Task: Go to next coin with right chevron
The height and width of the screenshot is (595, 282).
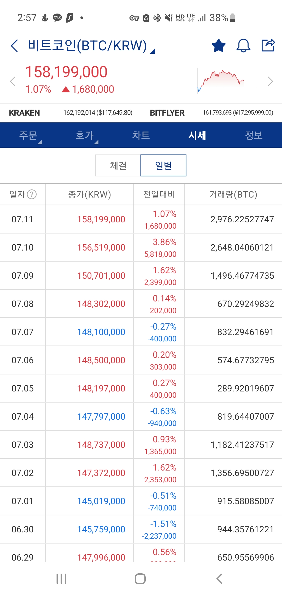Action: [x=270, y=81]
